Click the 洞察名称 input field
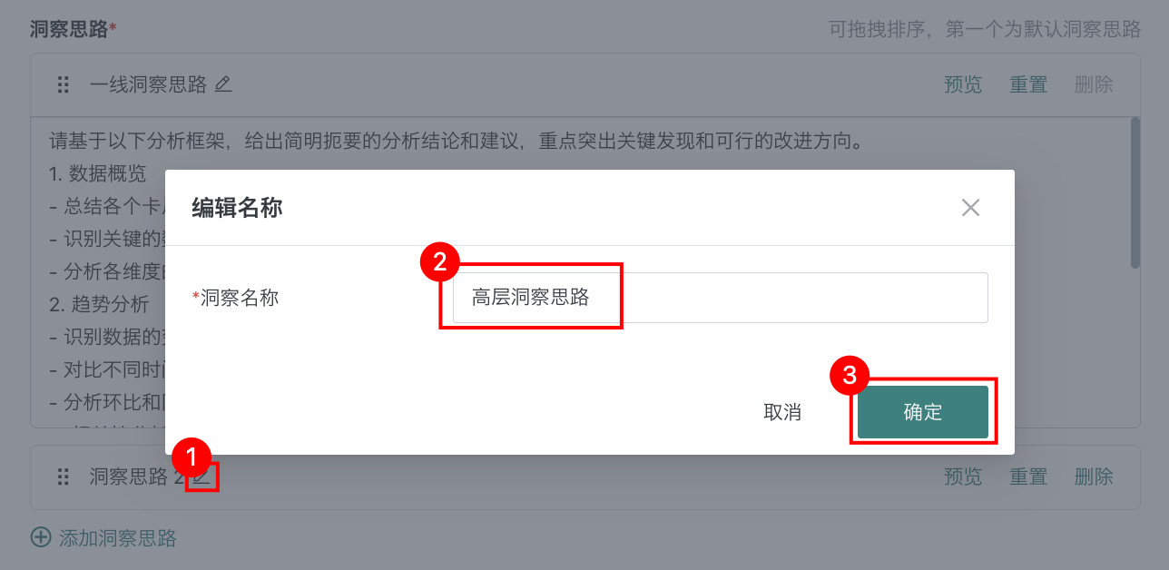 pyautogui.click(x=720, y=298)
